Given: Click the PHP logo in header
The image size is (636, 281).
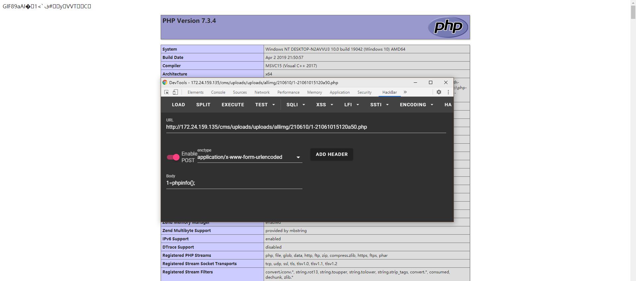Looking at the screenshot, I should [448, 27].
